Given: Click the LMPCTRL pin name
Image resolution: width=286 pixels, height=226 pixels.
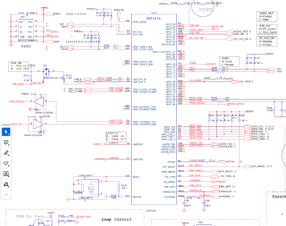Looking at the screenshot, I should (138, 159).
